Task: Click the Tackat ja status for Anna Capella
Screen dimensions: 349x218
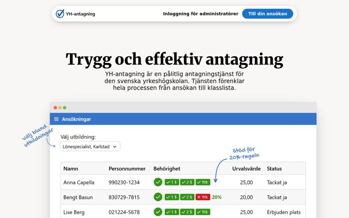Action: click(277, 183)
